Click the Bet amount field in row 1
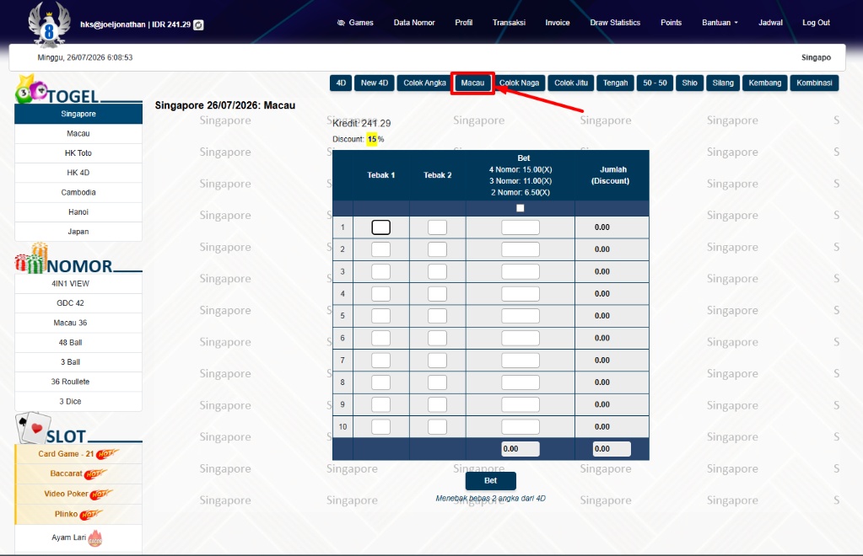 point(520,227)
